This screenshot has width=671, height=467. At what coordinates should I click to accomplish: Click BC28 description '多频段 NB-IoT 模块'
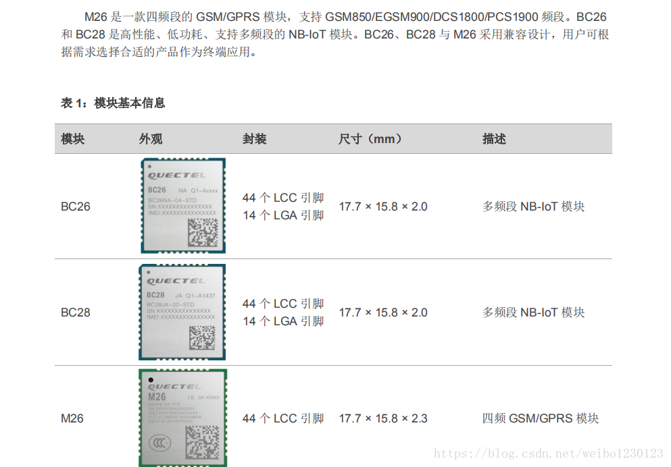coord(534,312)
